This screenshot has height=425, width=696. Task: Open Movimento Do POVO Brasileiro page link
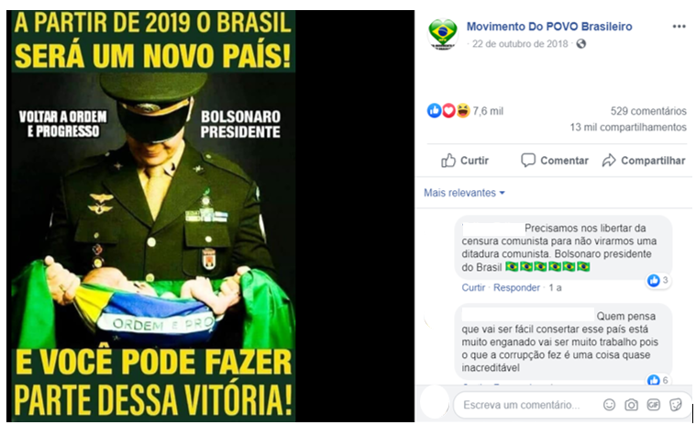point(549,27)
